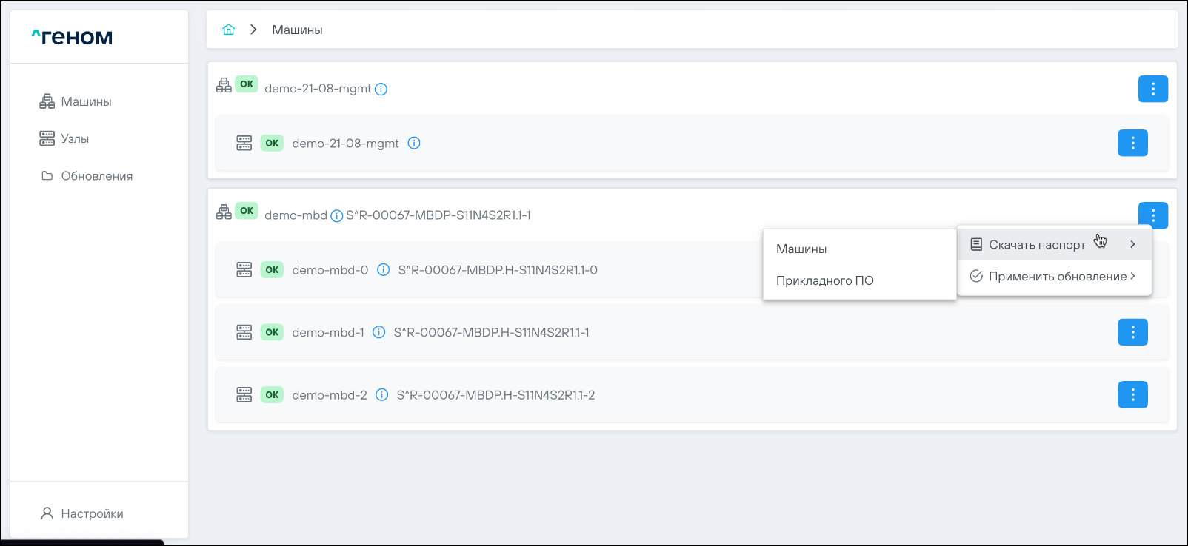
Task: Click the Геном logo
Action: [72, 37]
